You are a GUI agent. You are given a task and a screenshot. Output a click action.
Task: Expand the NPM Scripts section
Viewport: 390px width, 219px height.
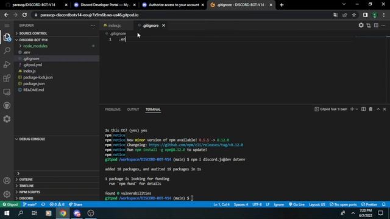(x=30, y=192)
